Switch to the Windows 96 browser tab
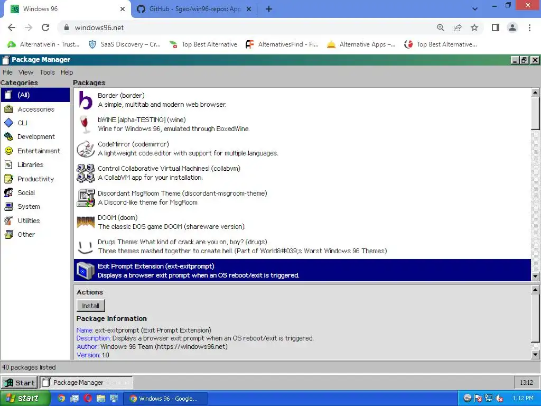 click(x=67, y=9)
